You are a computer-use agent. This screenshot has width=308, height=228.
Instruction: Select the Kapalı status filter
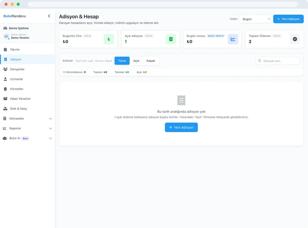pos(151,61)
